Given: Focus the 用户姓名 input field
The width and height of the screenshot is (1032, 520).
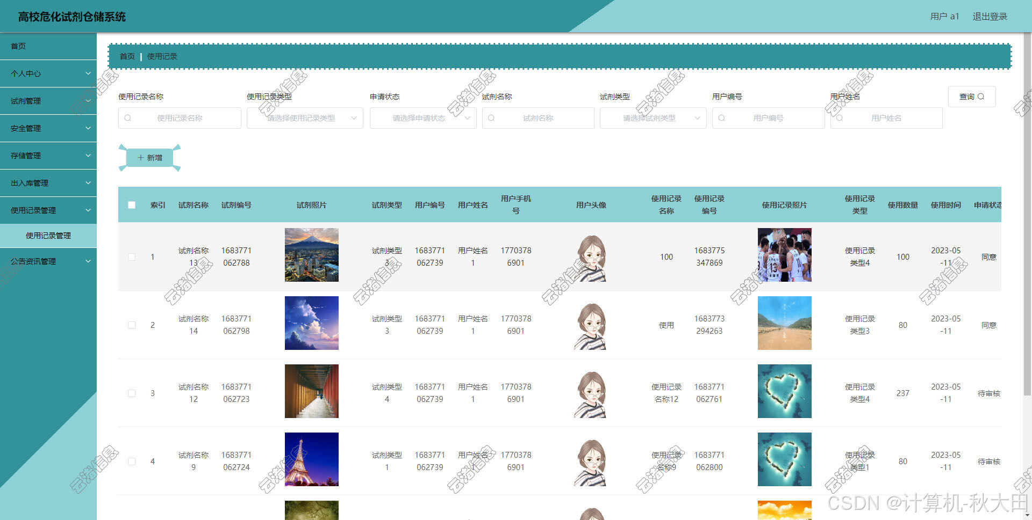Looking at the screenshot, I should [x=886, y=118].
